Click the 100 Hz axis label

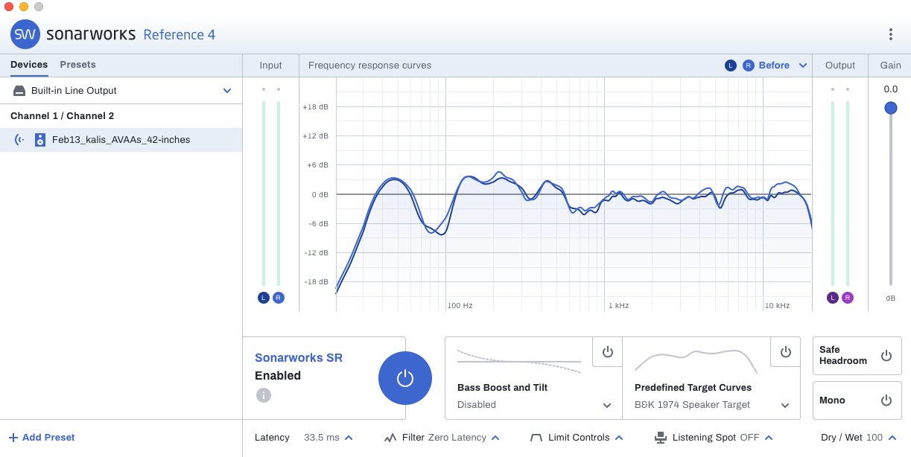(460, 306)
